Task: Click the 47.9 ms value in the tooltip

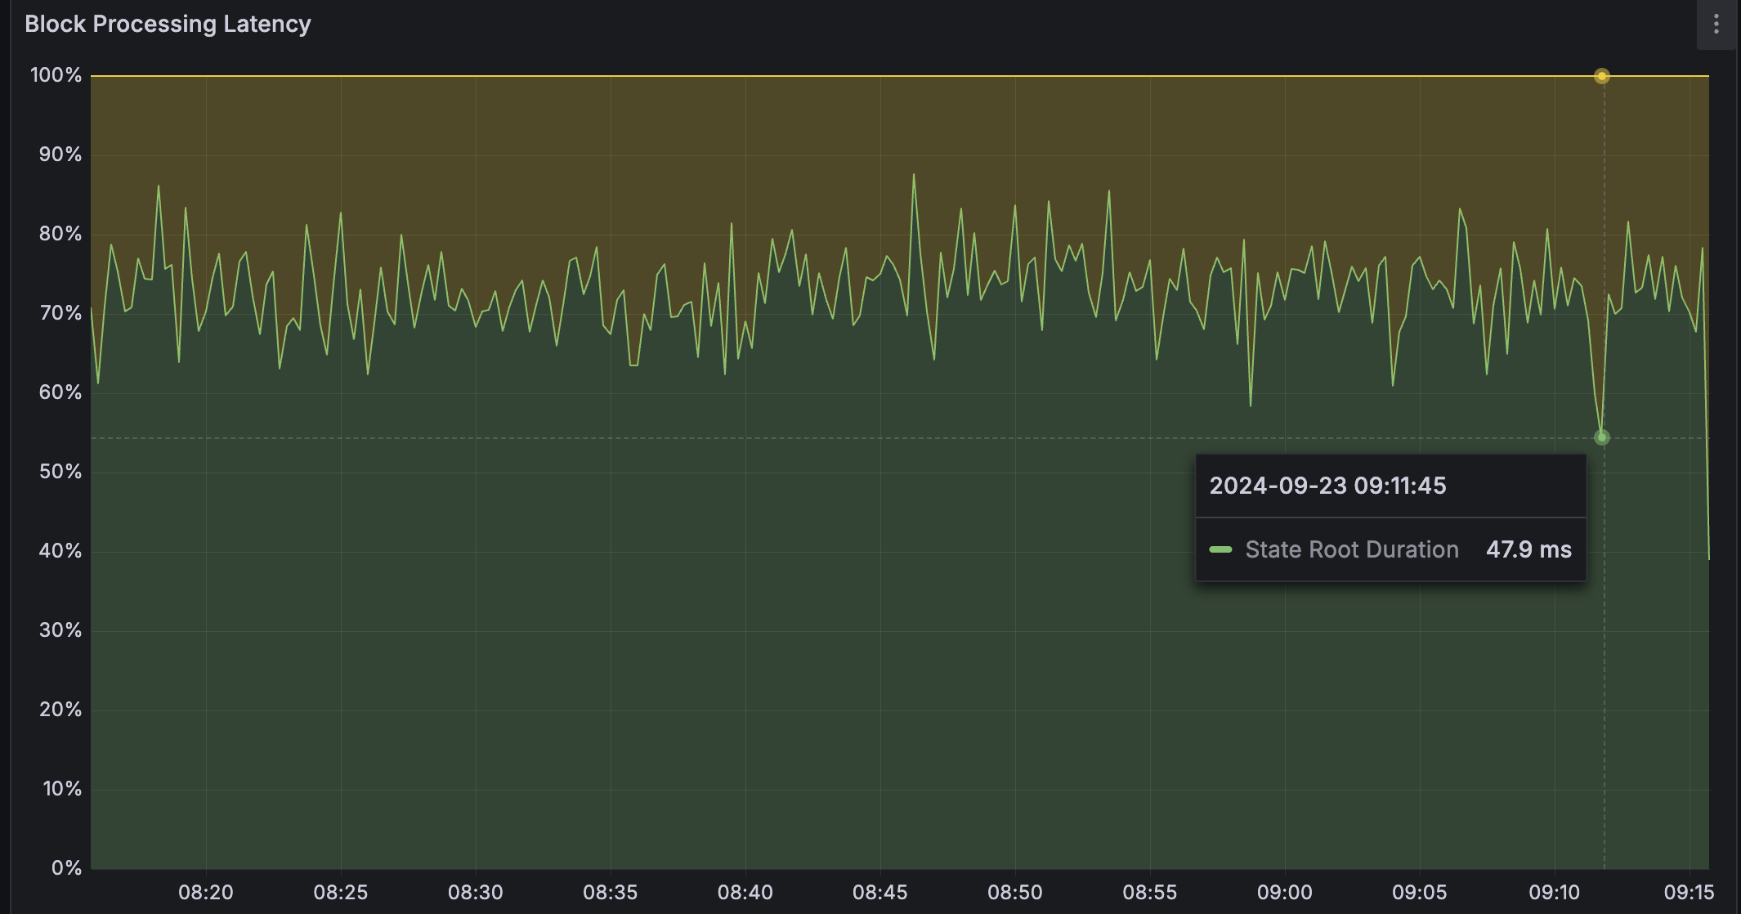Action: click(1528, 549)
